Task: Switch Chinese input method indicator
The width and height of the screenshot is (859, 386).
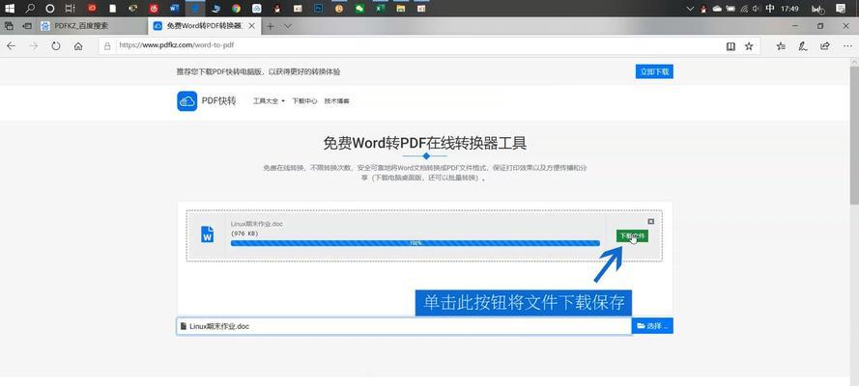Action: click(x=770, y=8)
